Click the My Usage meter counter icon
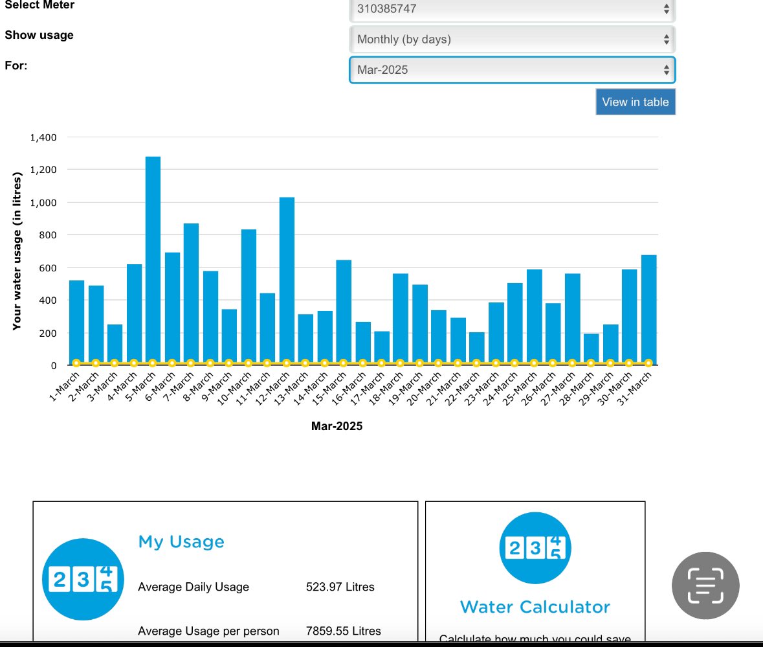The height and width of the screenshot is (647, 763). point(83,580)
